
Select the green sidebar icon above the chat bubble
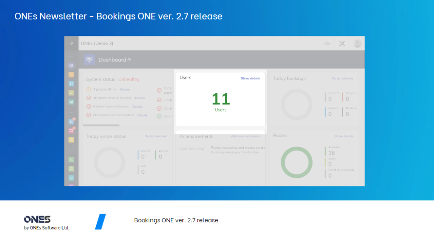pyautogui.click(x=71, y=160)
